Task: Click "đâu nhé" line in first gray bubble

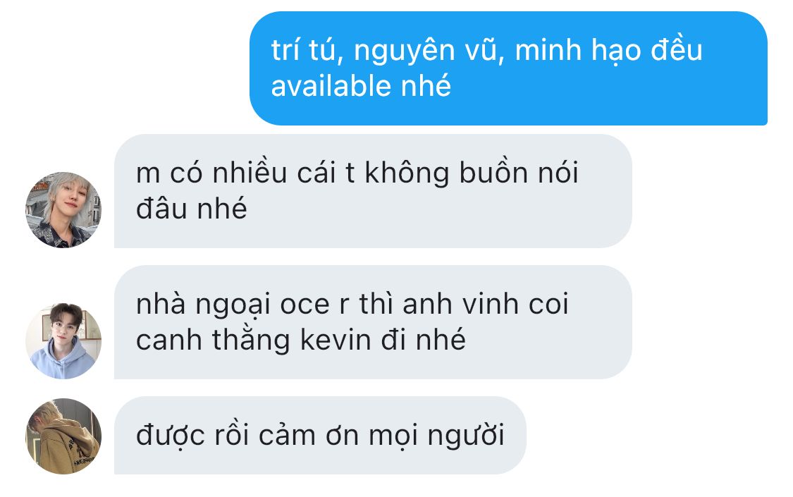Action: coord(191,209)
